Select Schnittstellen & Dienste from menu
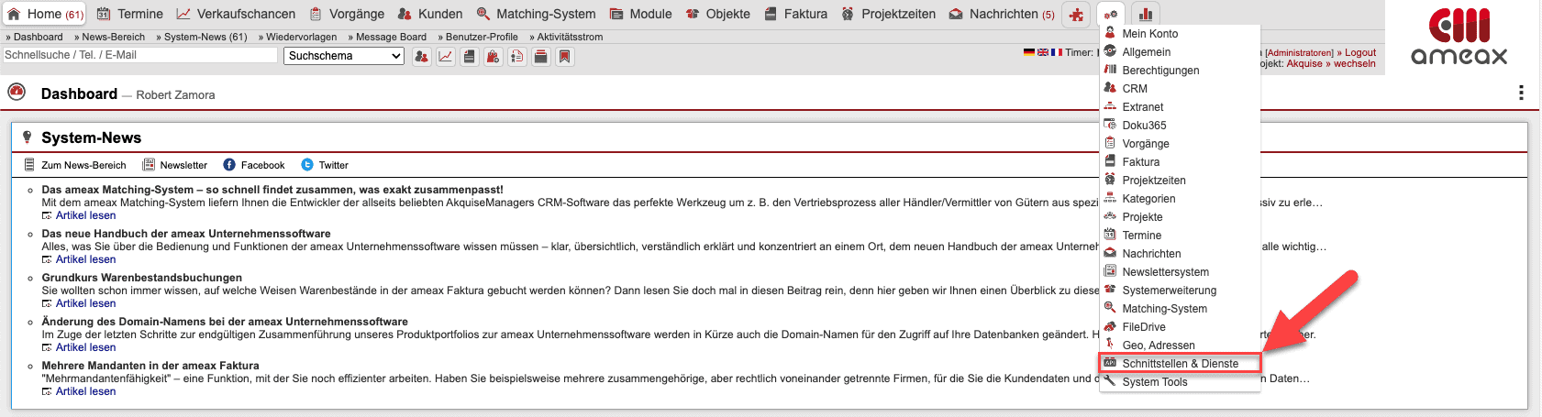The width and height of the screenshot is (1542, 417). coord(1180,364)
